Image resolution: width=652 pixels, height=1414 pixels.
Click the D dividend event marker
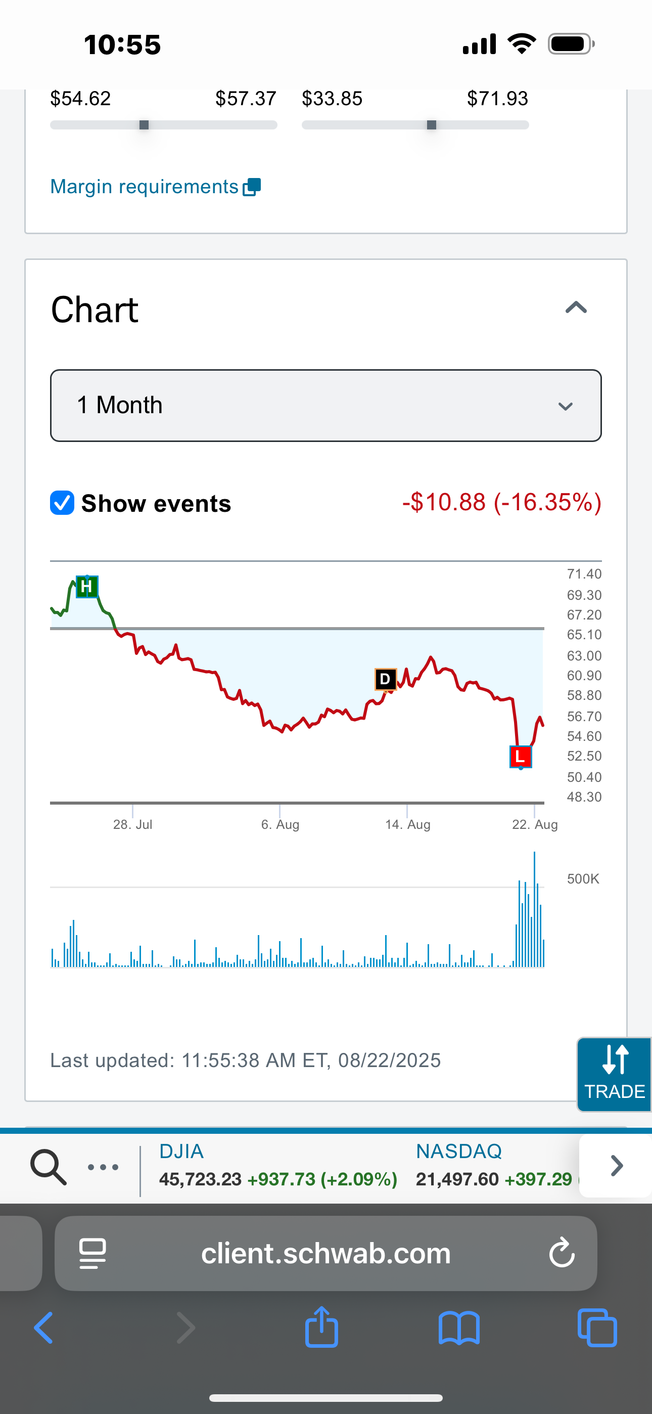385,680
